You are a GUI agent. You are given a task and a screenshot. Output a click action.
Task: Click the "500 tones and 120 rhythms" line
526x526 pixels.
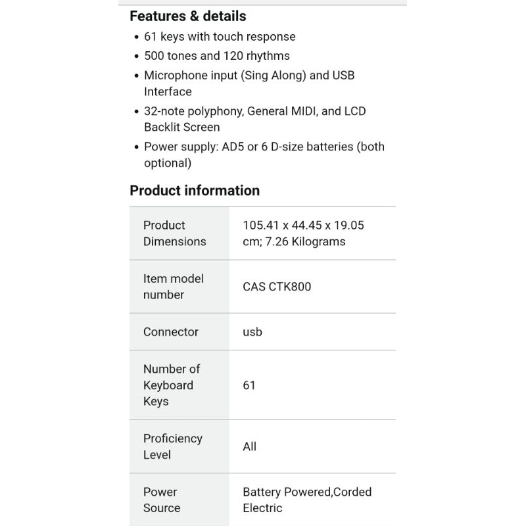[x=217, y=56]
